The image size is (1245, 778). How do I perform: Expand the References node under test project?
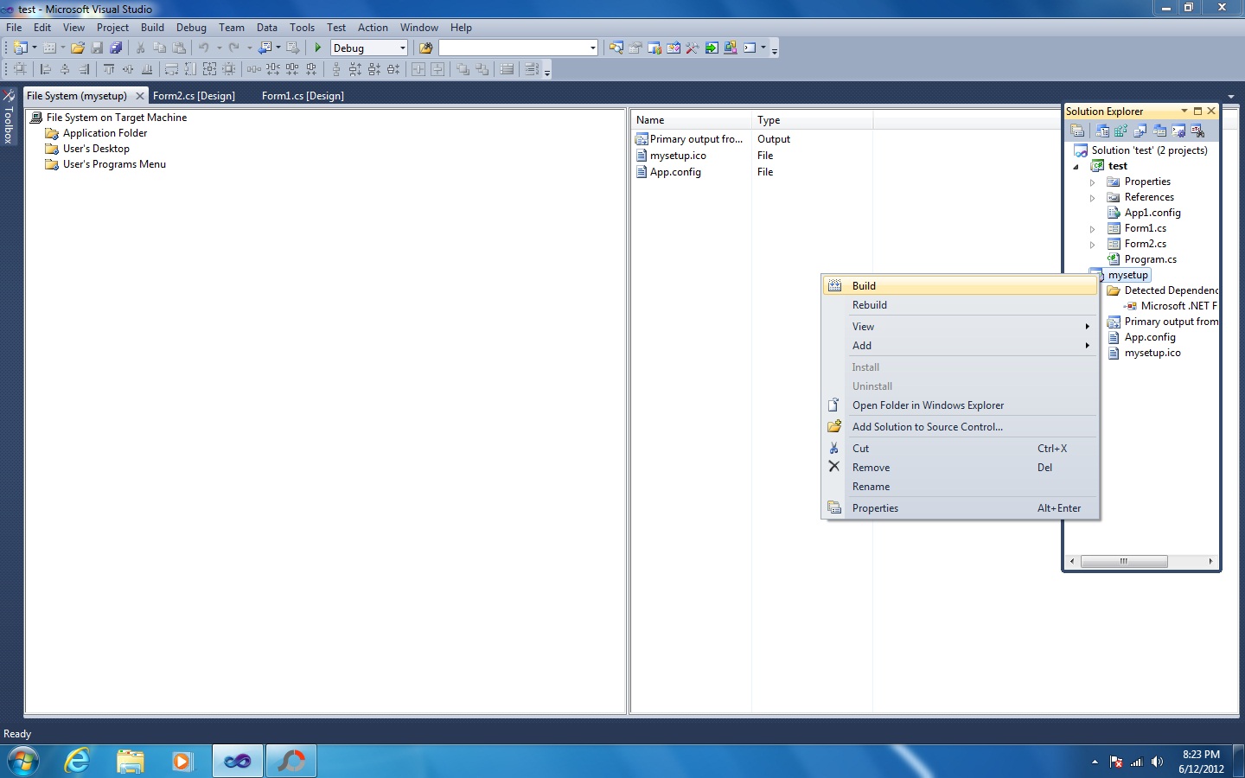point(1093,197)
